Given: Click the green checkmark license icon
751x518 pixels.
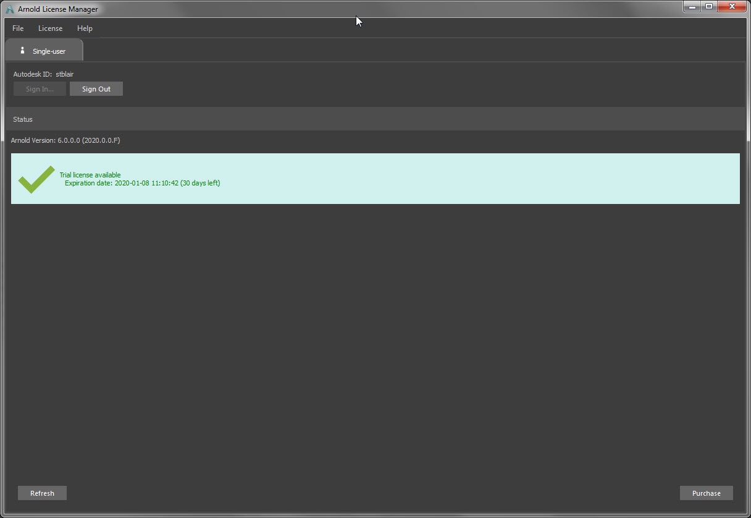Looking at the screenshot, I should coord(36,179).
